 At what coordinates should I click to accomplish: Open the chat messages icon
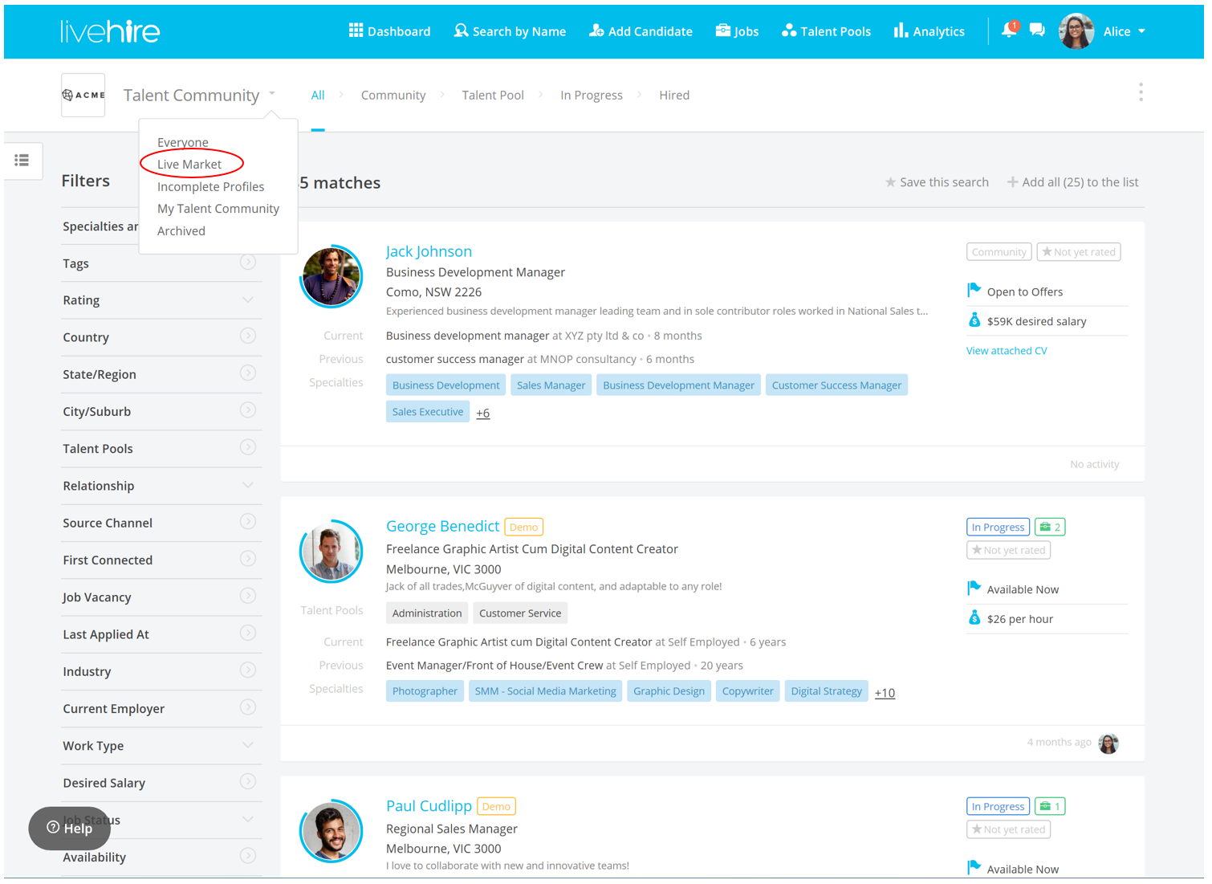pos(1037,31)
